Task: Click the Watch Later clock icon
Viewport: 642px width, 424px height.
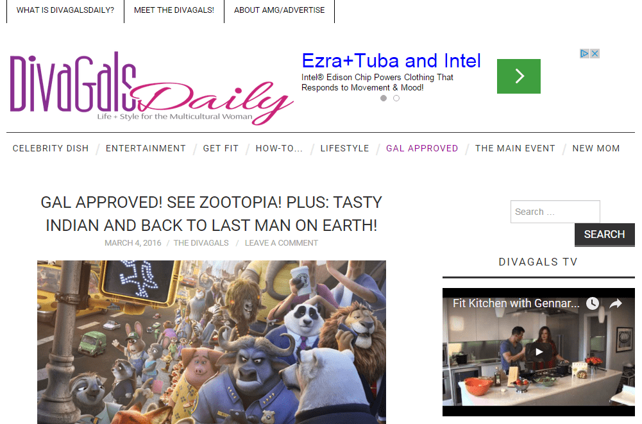Action: (593, 303)
